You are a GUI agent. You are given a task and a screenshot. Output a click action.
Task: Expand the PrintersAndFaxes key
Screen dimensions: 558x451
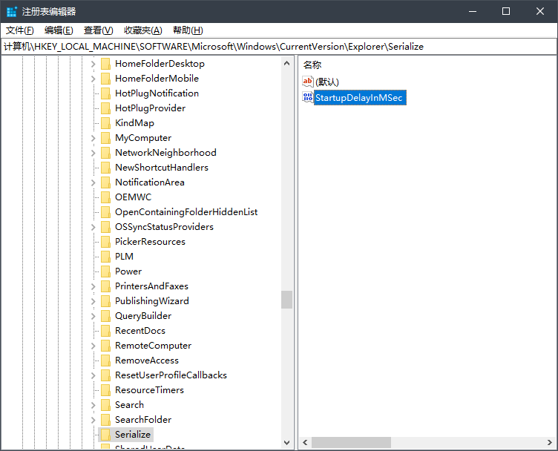click(x=93, y=286)
